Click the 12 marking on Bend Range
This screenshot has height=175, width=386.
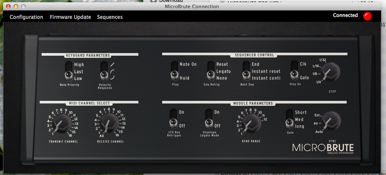pyautogui.click(x=265, y=119)
